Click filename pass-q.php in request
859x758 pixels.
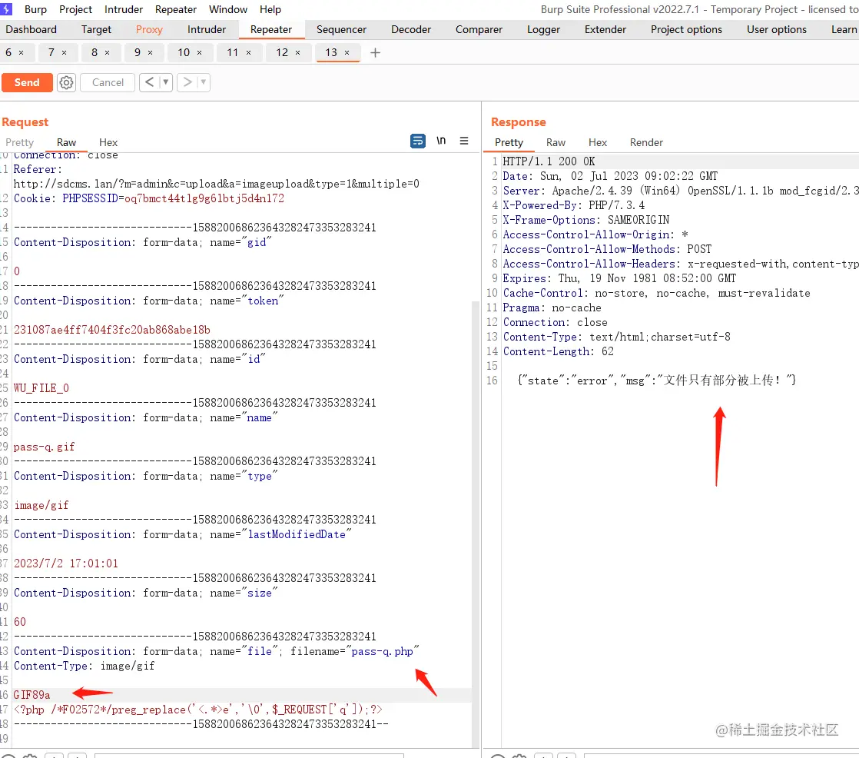(x=382, y=651)
